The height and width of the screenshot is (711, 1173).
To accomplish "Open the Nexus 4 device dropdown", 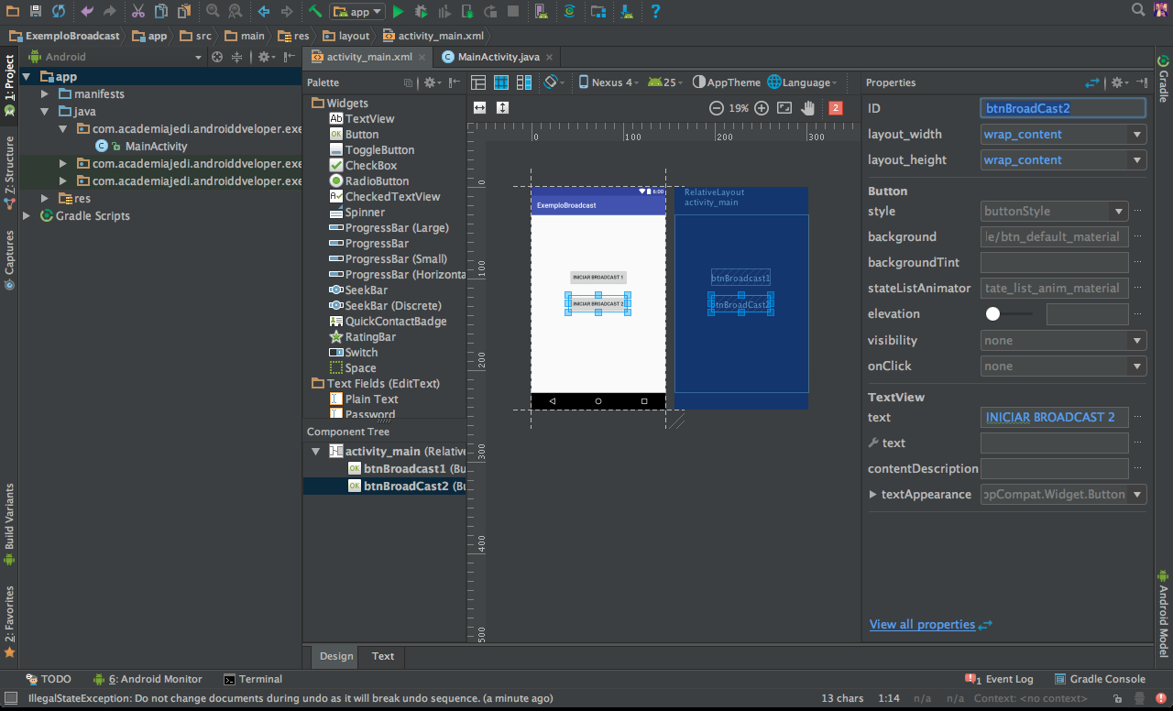I will [x=608, y=82].
